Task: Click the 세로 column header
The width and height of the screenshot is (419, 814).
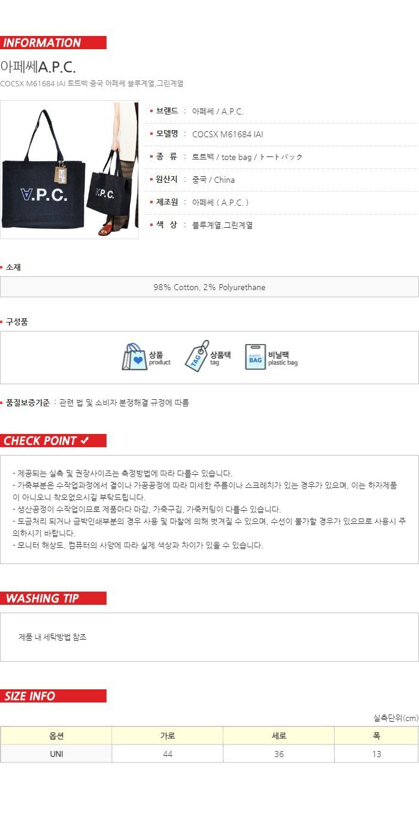Action: (279, 736)
